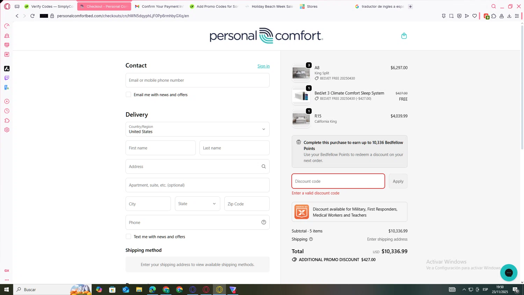
Task: Open the live chat bubble
Action: click(509, 273)
